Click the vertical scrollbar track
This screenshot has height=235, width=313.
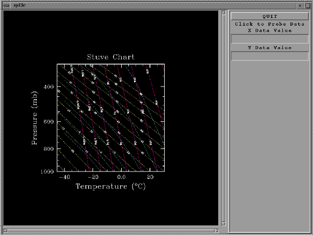(x=222, y=118)
